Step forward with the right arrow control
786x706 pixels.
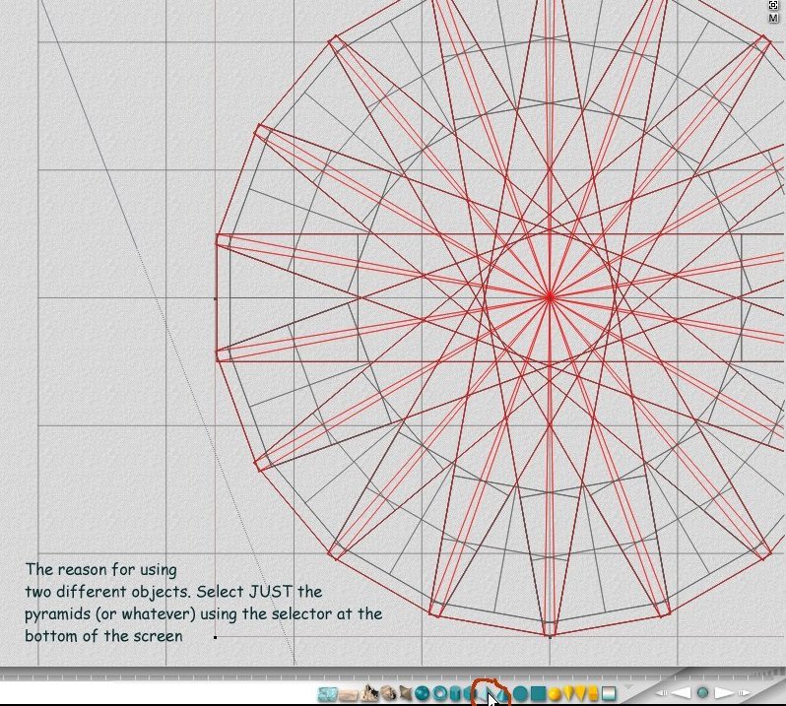[x=725, y=693]
